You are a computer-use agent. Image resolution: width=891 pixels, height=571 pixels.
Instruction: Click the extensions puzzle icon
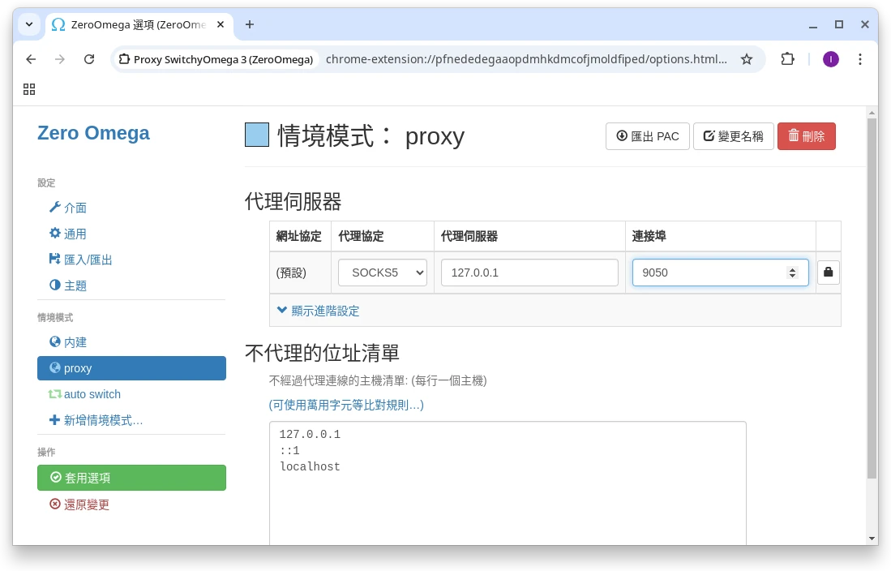point(787,59)
